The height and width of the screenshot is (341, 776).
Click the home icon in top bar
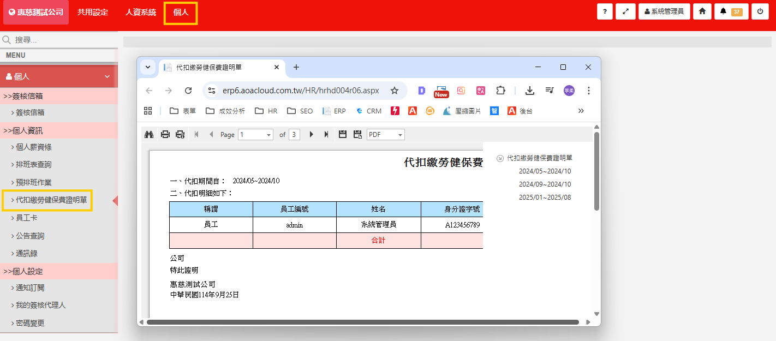[702, 11]
